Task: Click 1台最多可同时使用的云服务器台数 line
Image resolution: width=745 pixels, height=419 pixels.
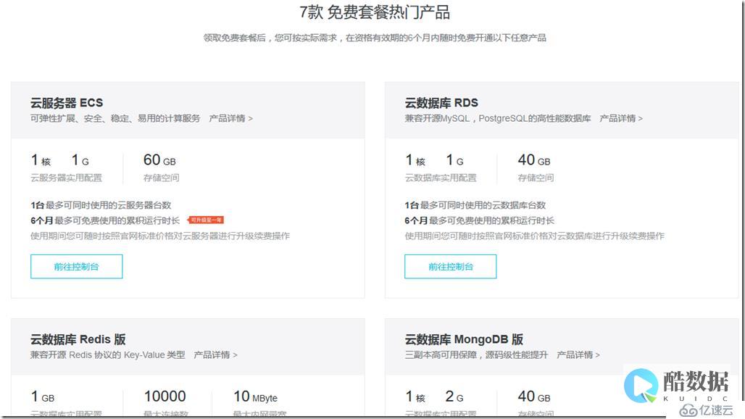Action: tap(101, 205)
